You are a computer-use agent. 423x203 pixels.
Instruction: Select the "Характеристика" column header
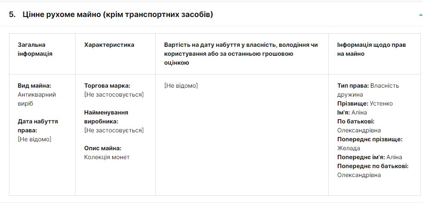pos(109,45)
